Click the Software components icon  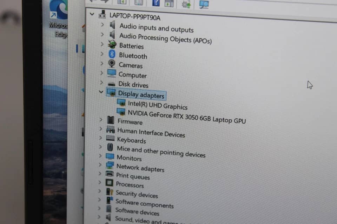pos(110,200)
